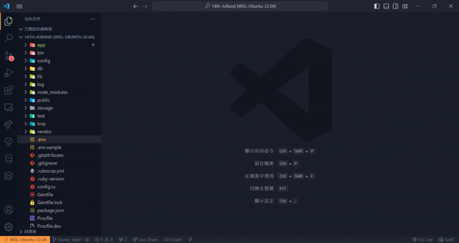Click the lightning bolt status bar icon

(190, 240)
